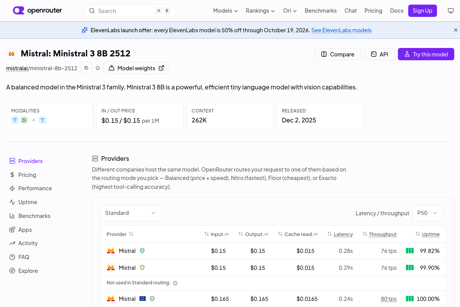
Task: Click the green shield on the 99.82% Mistral row
Action: 142,251
